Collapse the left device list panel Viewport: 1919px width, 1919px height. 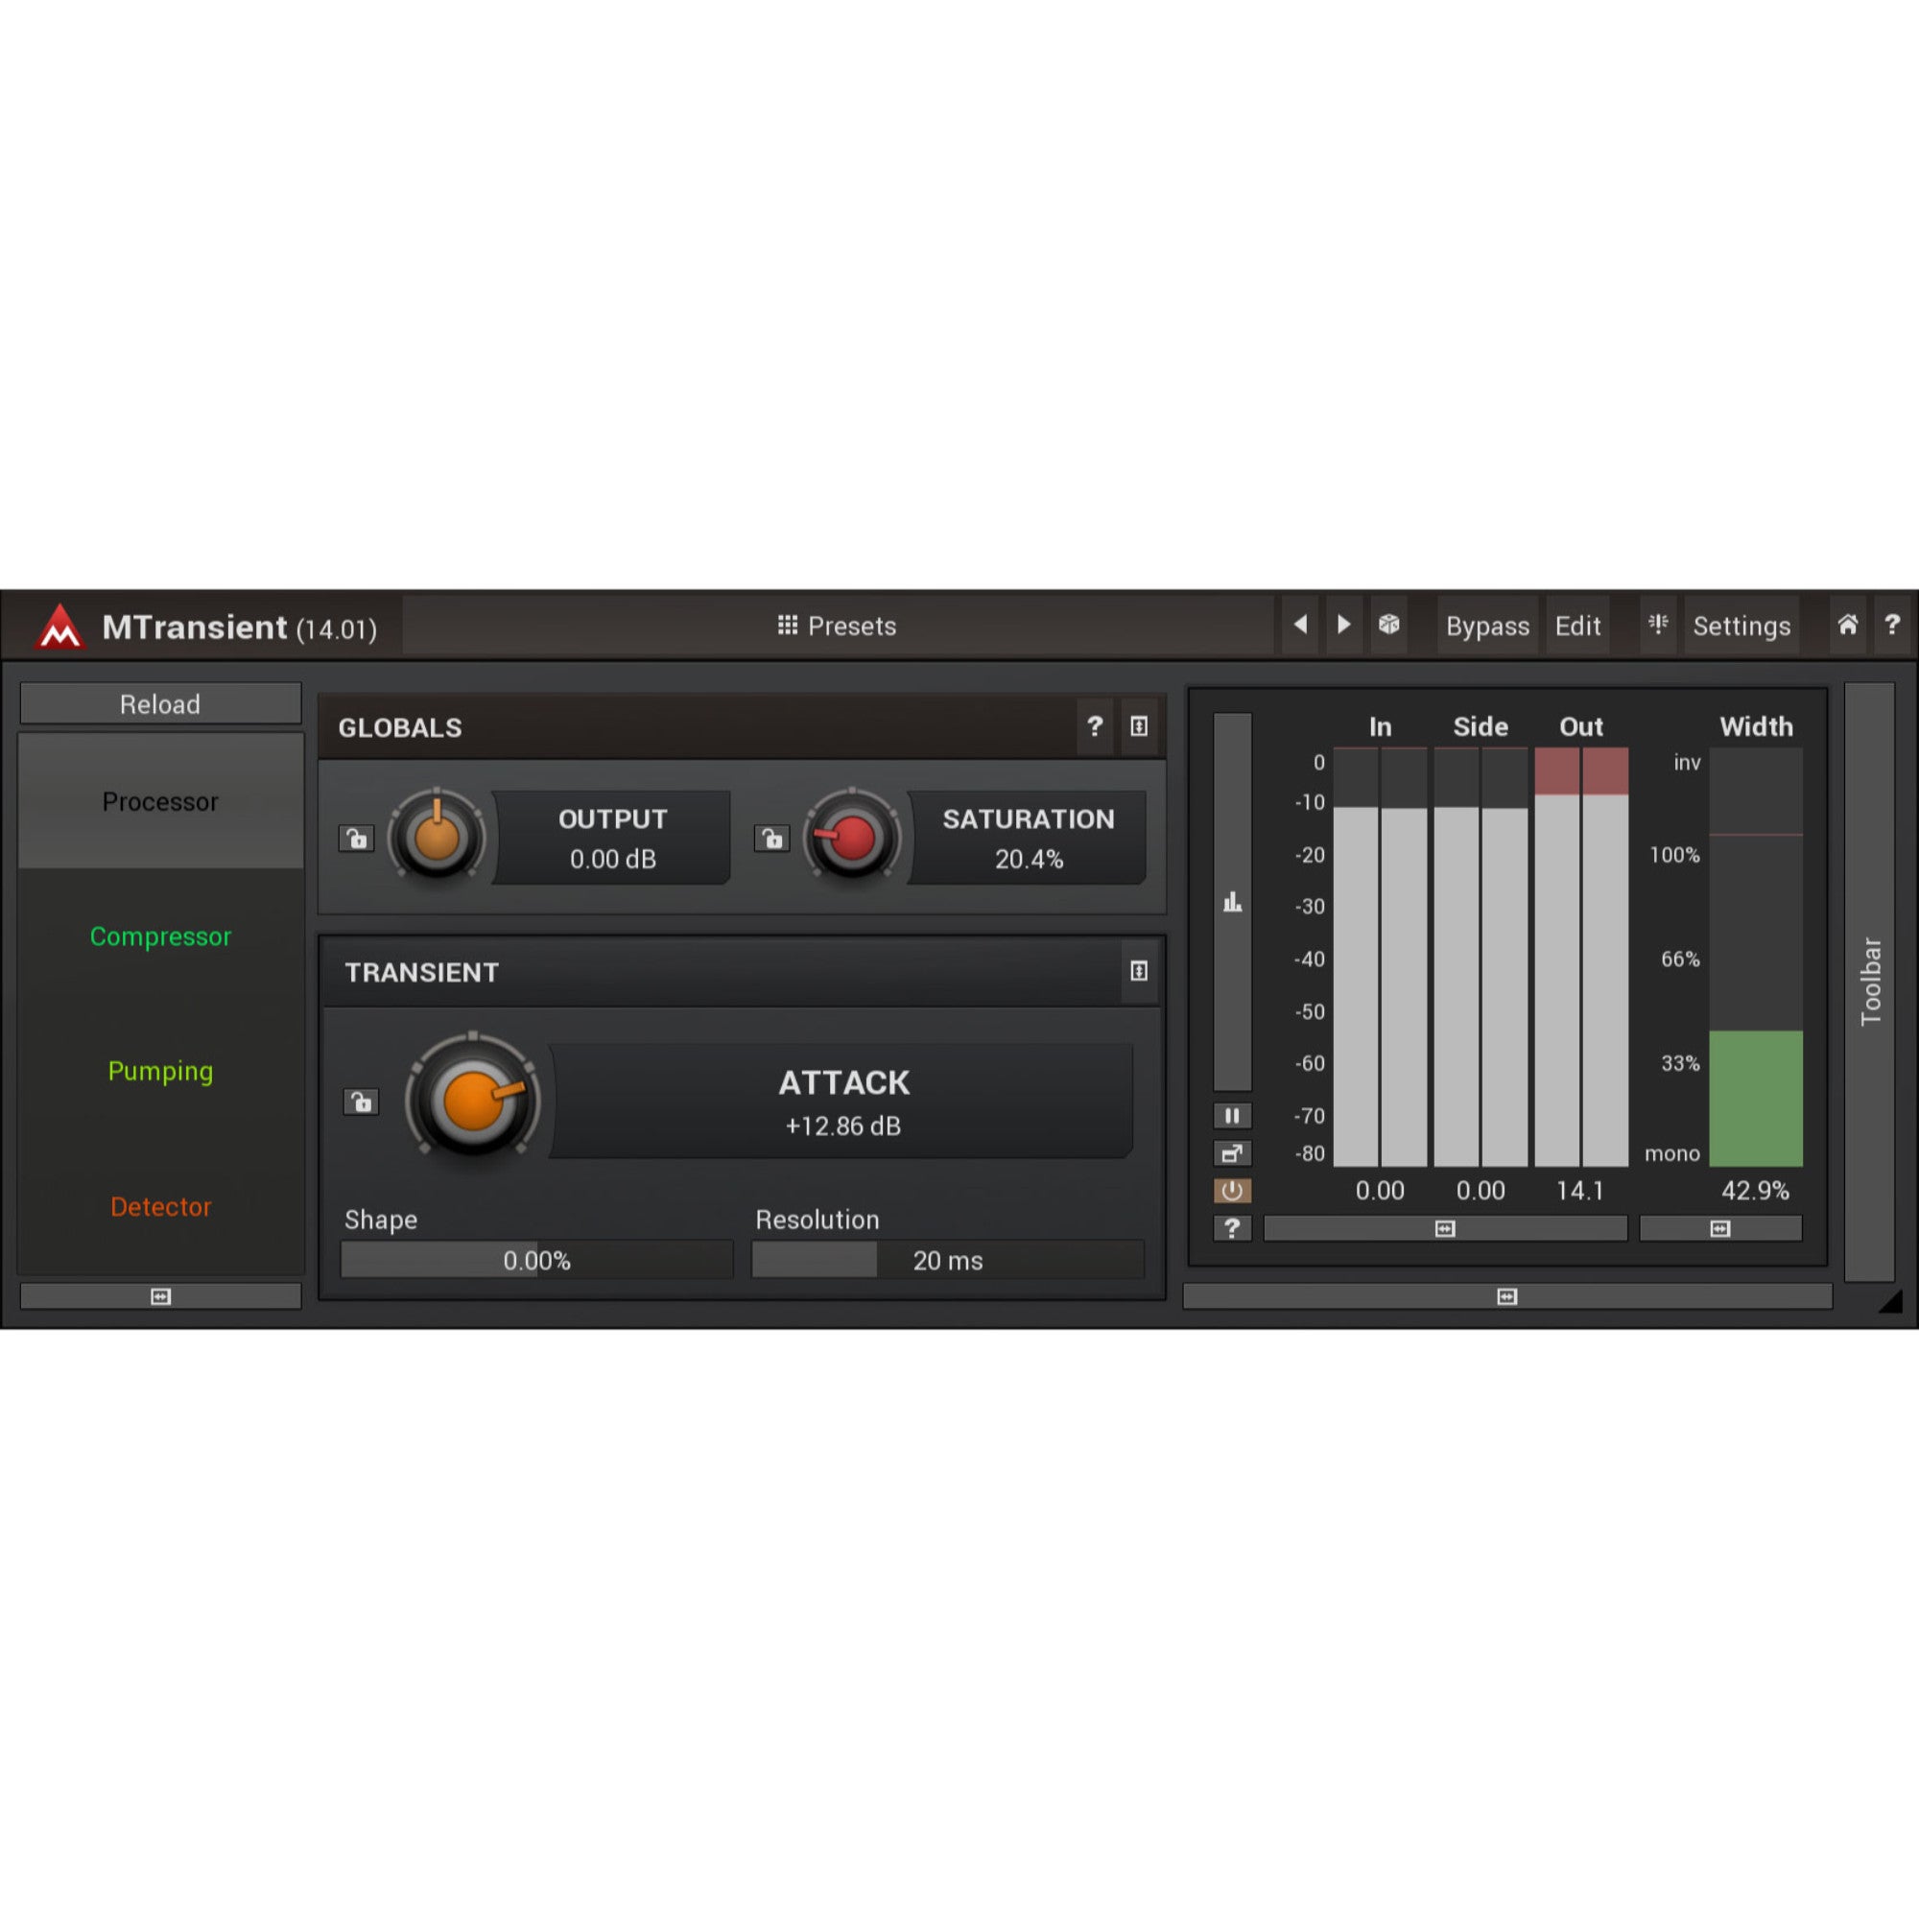(x=161, y=1296)
